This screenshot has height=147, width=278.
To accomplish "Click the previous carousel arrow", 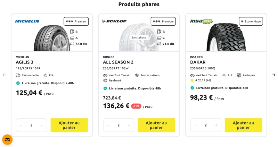I will pyautogui.click(x=4, y=75).
